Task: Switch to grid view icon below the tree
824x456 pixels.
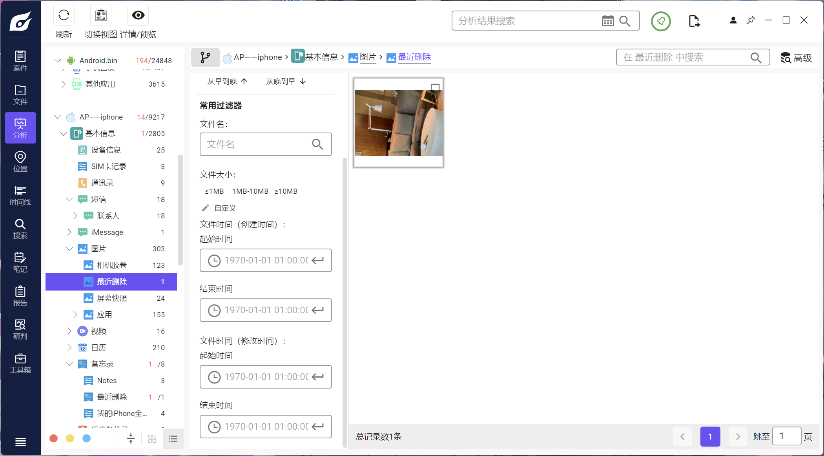Action: pos(152,438)
